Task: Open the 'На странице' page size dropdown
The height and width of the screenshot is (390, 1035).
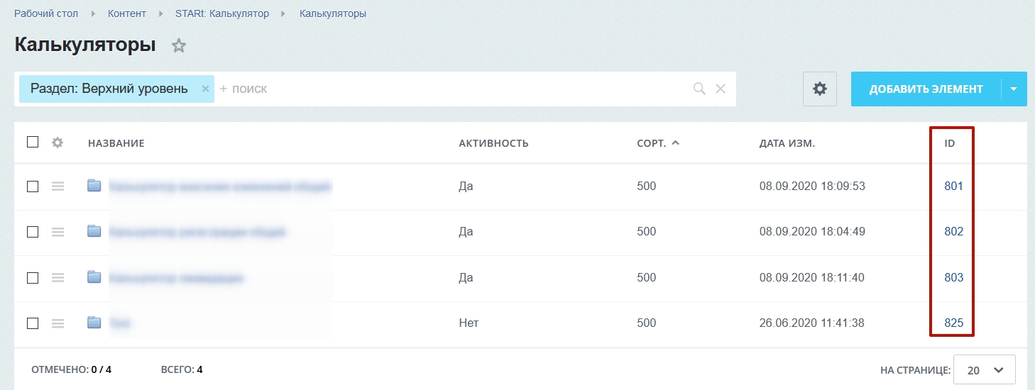Action: [984, 370]
